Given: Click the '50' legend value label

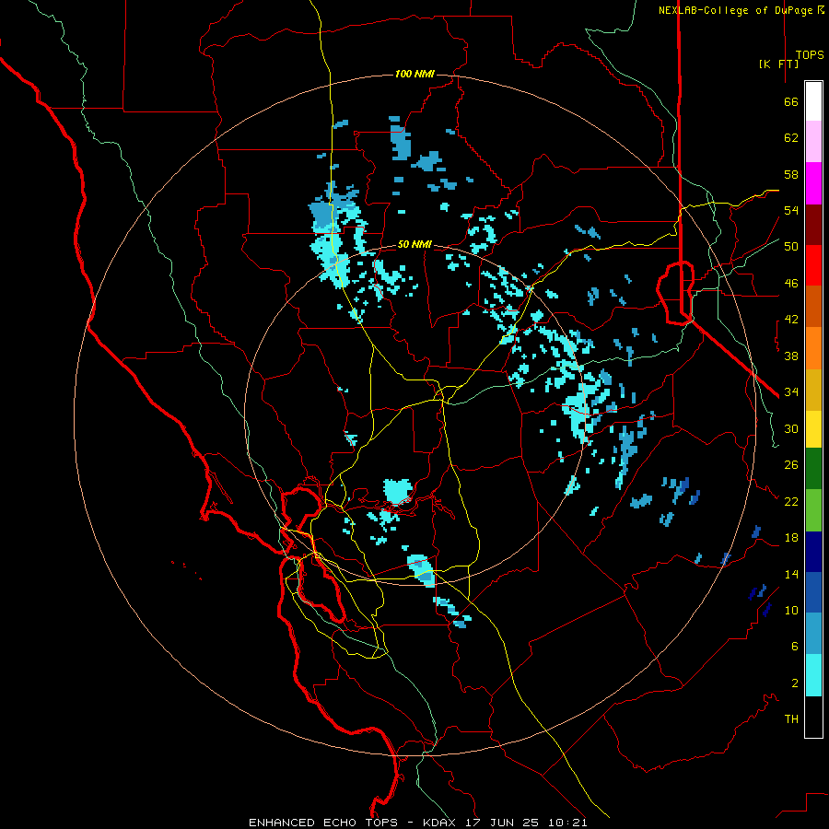Looking at the screenshot, I should 791,247.
